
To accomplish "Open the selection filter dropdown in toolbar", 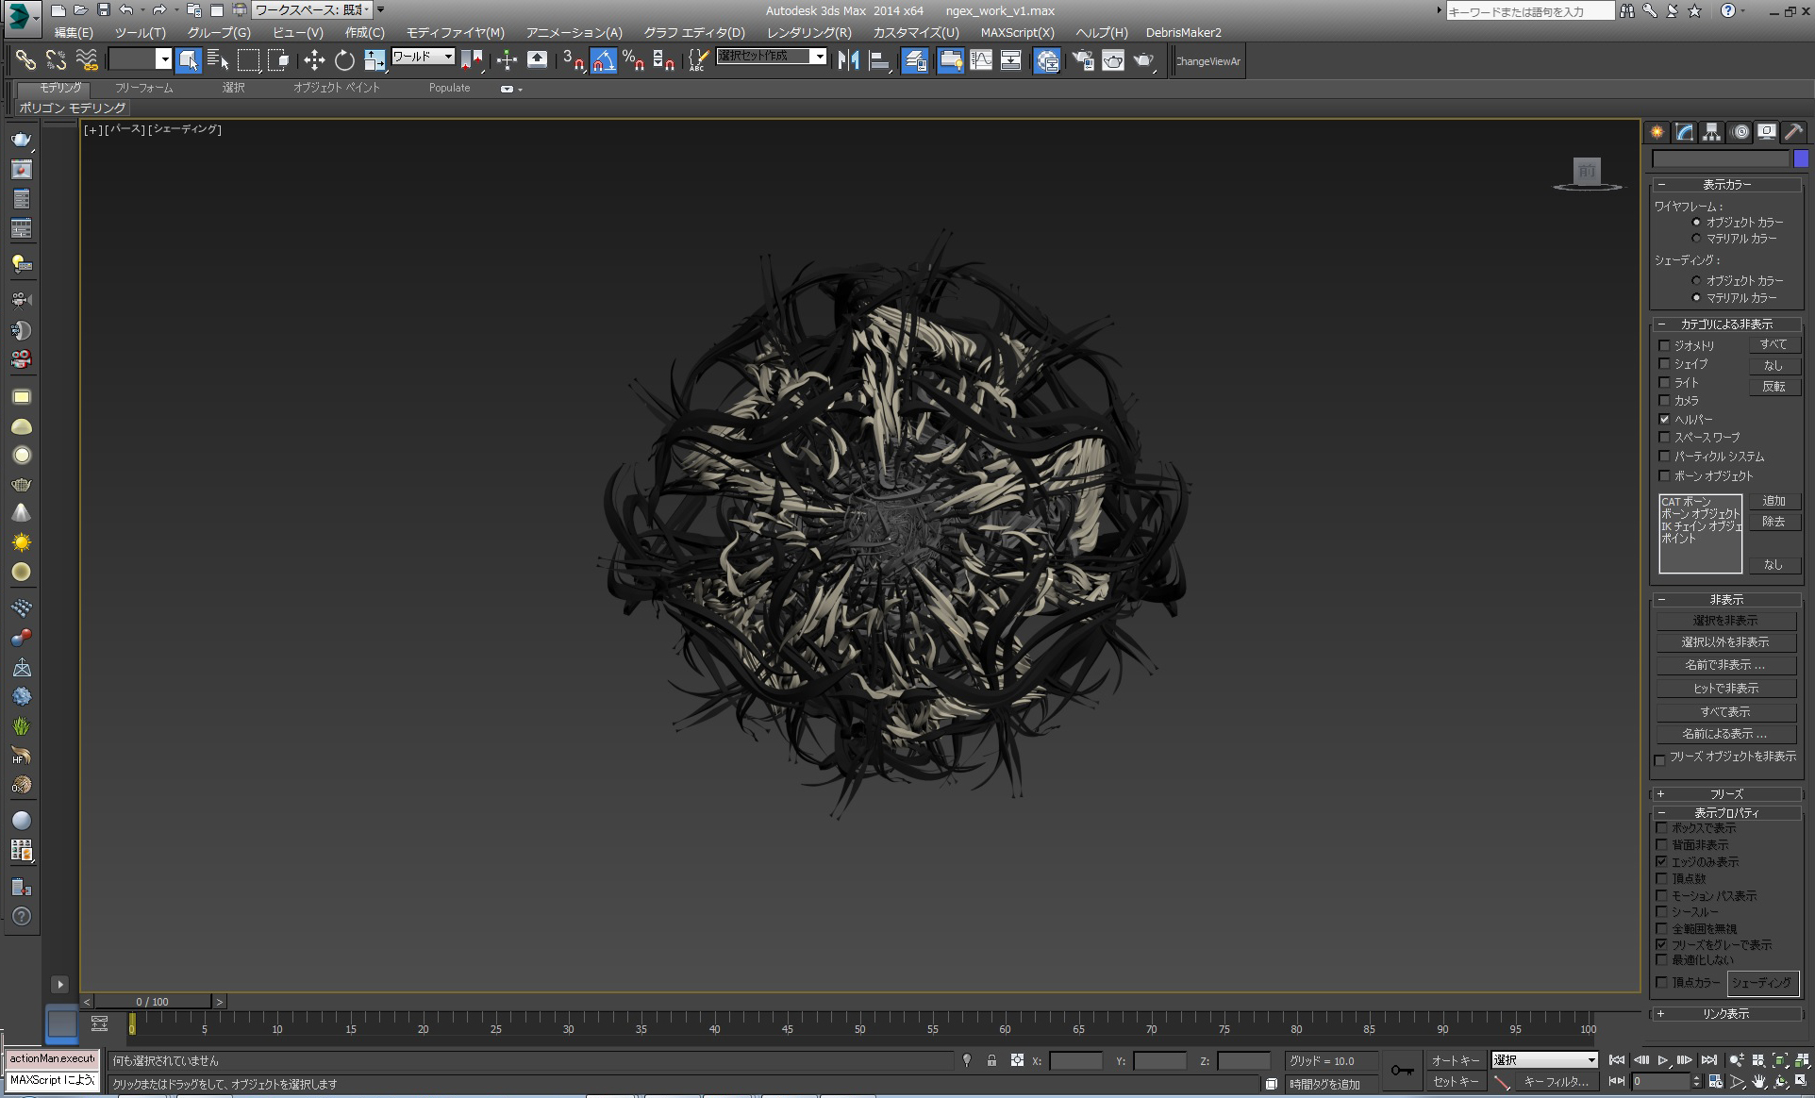I will [x=140, y=60].
